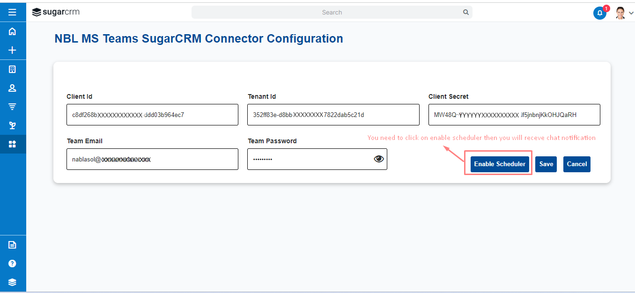The height and width of the screenshot is (293, 635).
Task: Save the connector configuration
Action: point(546,164)
